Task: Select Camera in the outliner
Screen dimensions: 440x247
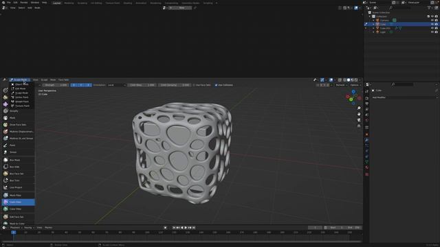Action: point(384,20)
